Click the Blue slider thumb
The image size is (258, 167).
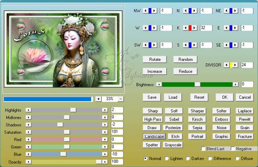[63, 154]
